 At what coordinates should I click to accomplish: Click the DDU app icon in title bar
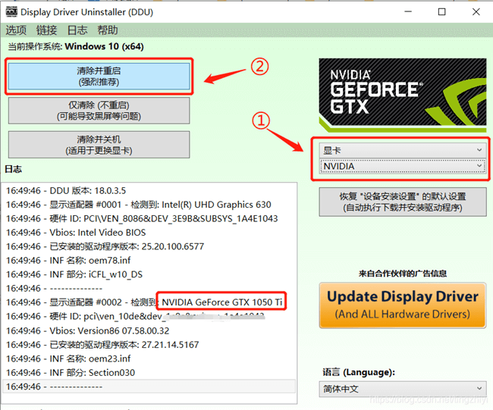[11, 11]
